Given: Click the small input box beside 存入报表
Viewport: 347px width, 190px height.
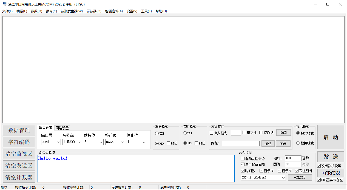Looking at the screenshot, I should pyautogui.click(x=236, y=133).
